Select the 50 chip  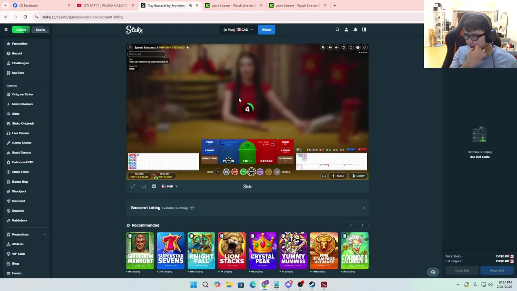[x=226, y=172]
